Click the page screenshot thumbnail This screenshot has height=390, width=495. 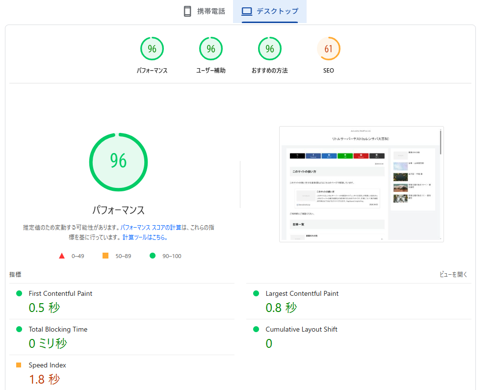tap(362, 184)
